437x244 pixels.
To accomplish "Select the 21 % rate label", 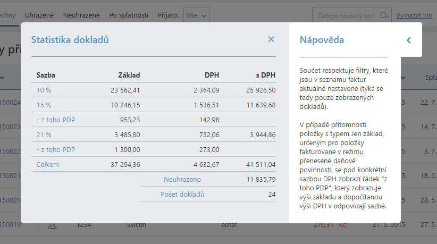I will click(x=44, y=135).
